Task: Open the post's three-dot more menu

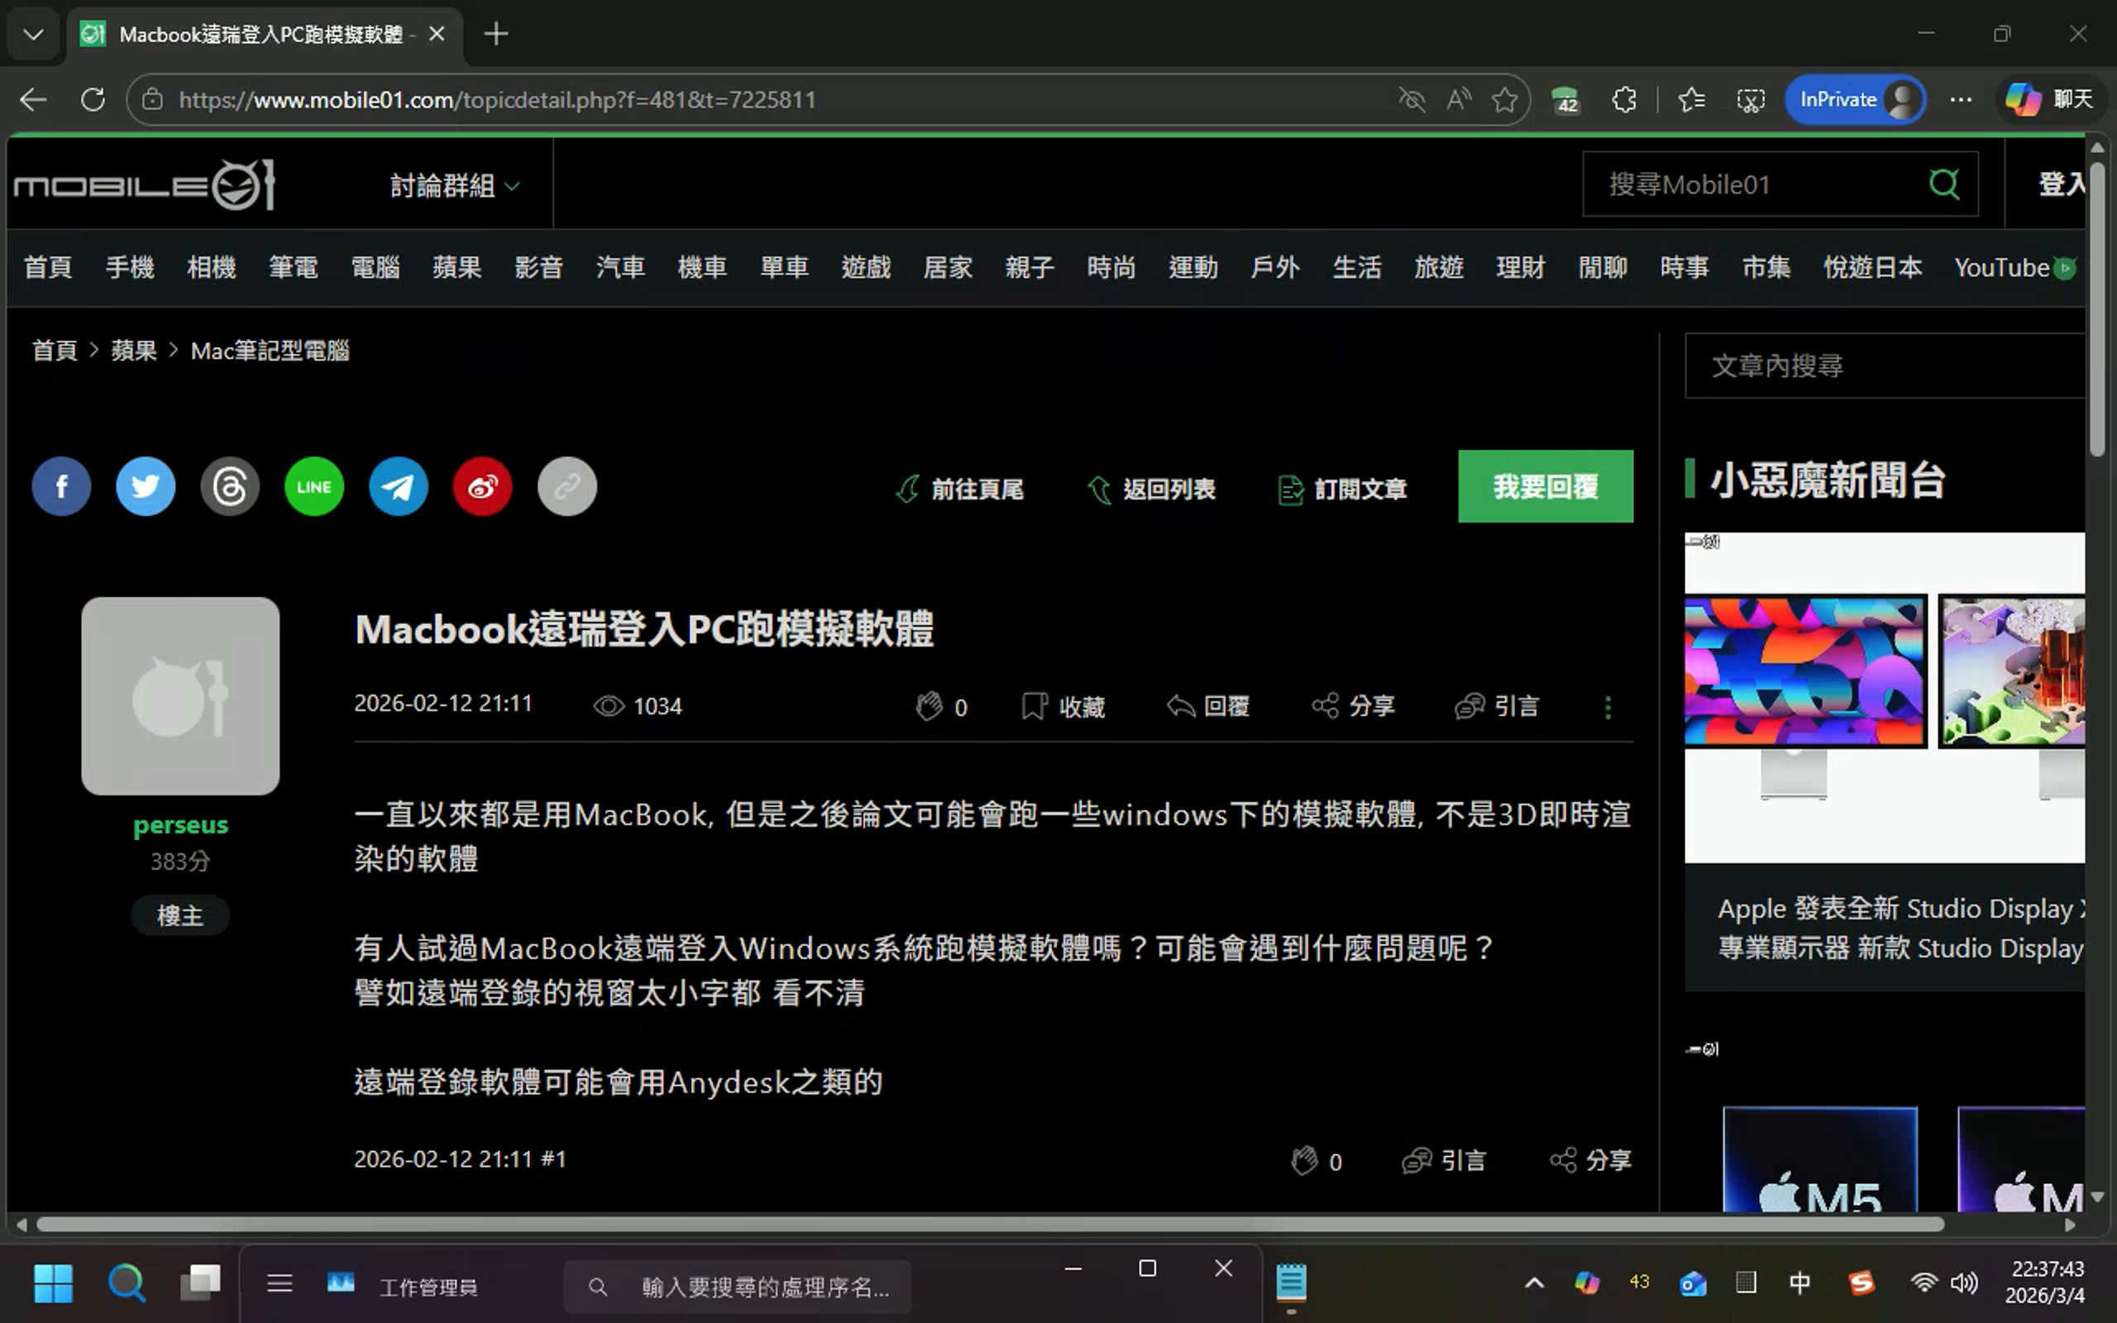Action: point(1607,707)
